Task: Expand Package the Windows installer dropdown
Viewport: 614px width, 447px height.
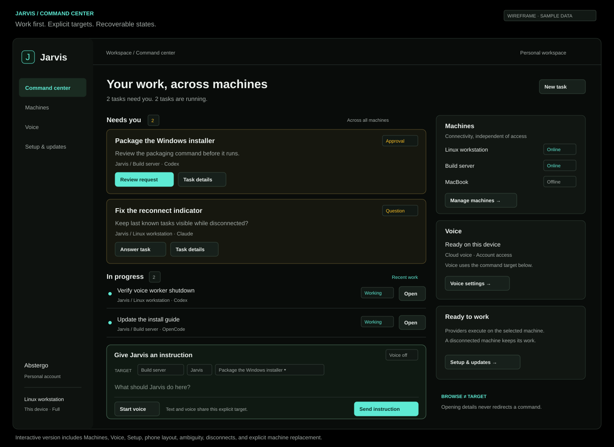Action: point(269,370)
